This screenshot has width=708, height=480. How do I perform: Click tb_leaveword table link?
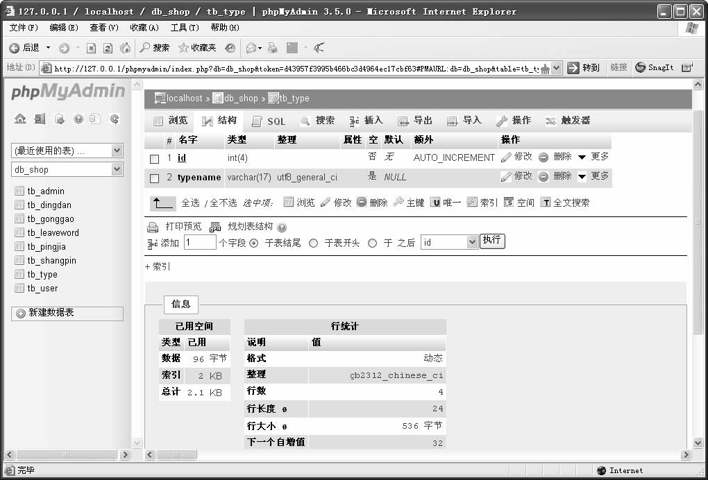(x=53, y=233)
